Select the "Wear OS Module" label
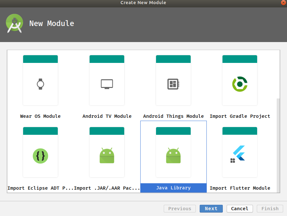This screenshot has height=216, width=287. [40, 116]
